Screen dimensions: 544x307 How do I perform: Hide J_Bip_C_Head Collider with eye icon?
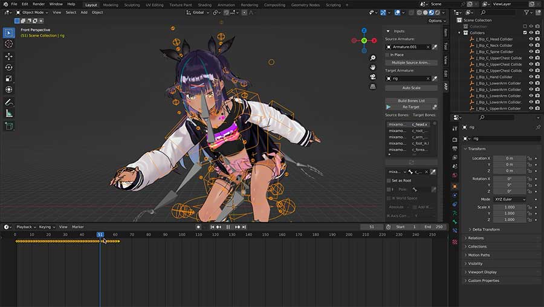[531, 39]
